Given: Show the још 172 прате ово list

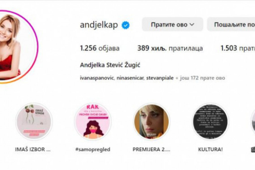Looking at the screenshot, I should 201,78.
